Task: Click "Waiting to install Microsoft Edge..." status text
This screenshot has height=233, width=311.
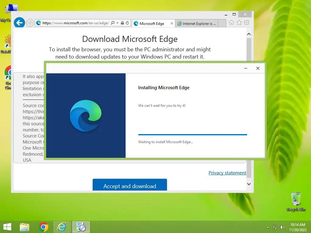Action: tap(166, 142)
